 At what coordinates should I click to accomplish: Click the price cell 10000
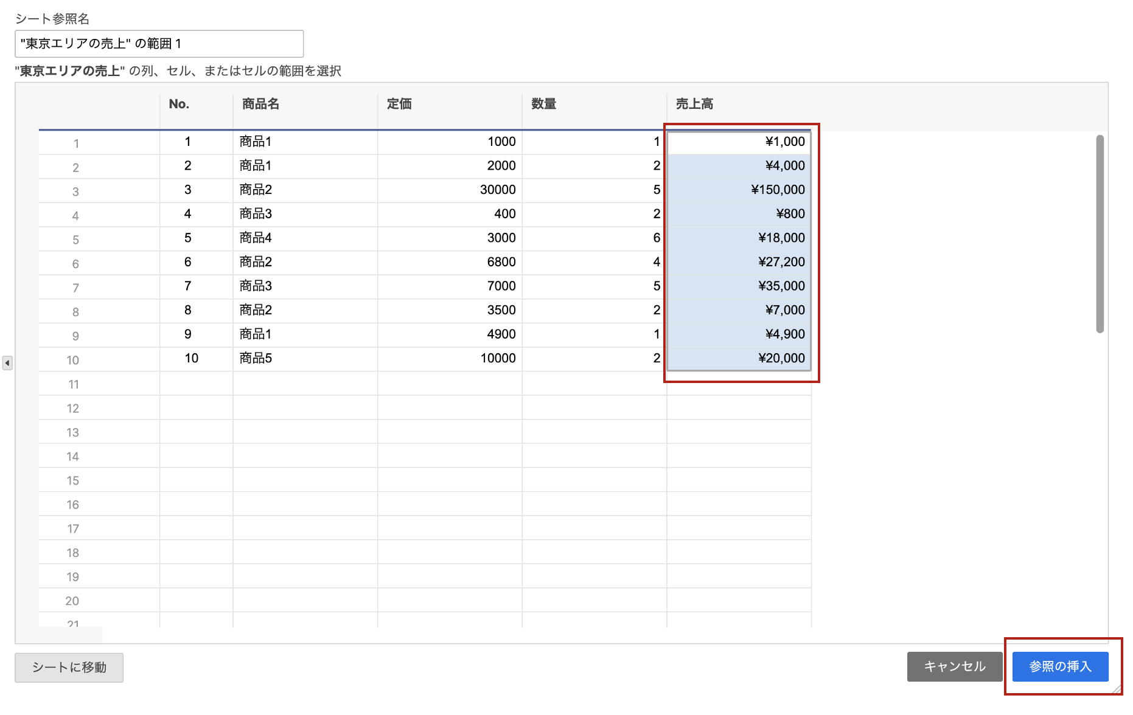(x=450, y=358)
